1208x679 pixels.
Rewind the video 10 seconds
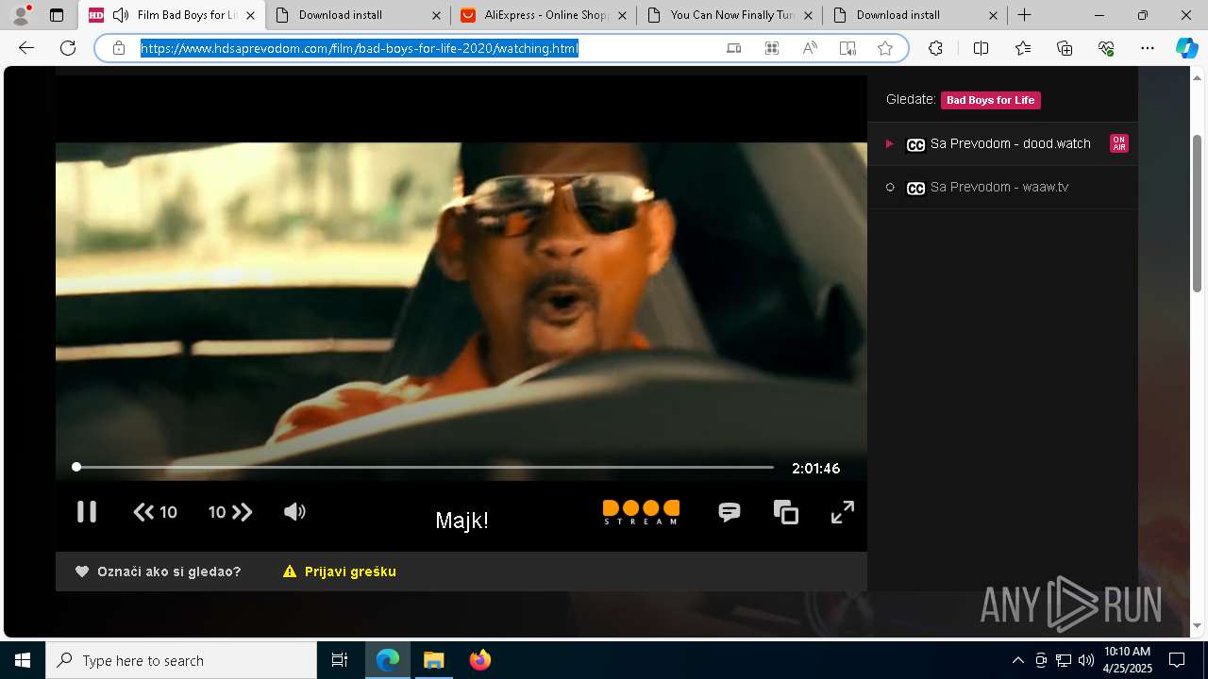click(x=155, y=512)
